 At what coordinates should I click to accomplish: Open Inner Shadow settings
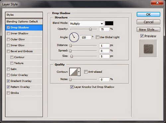tap(19, 33)
